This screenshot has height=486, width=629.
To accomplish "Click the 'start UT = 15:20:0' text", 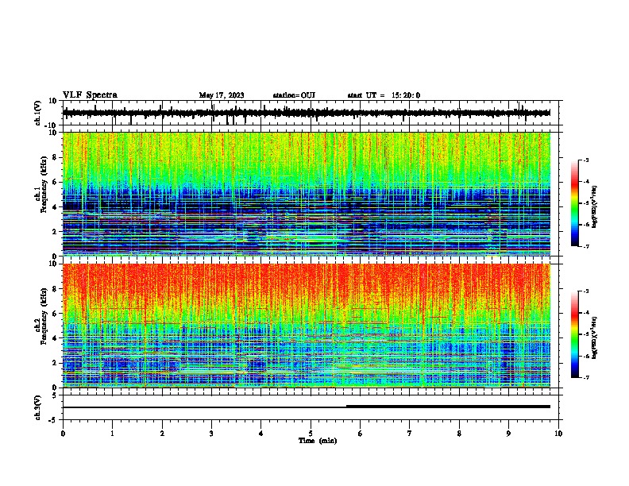I will point(384,95).
